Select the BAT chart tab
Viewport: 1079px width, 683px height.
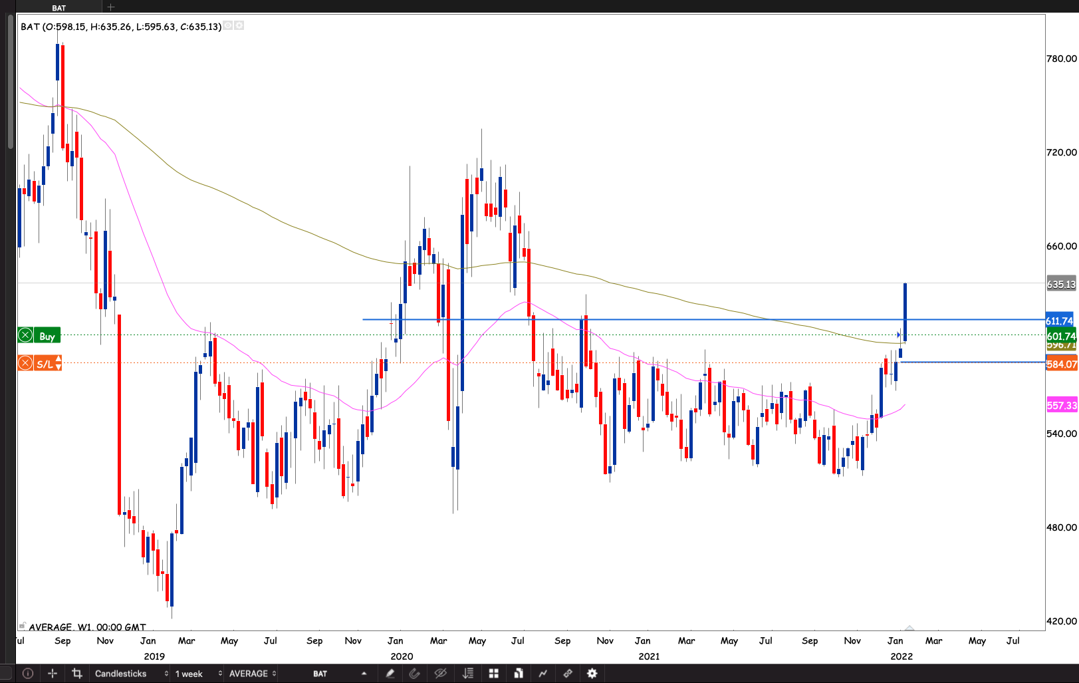59,7
